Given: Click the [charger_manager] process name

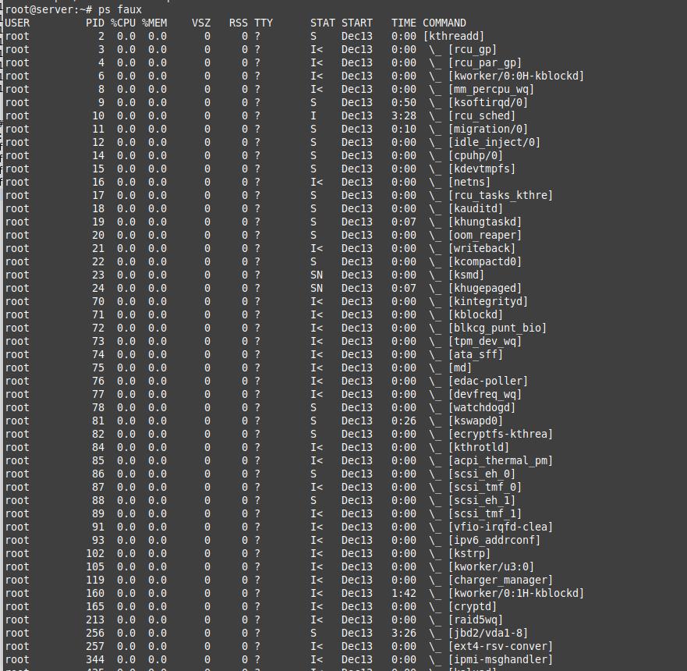Looking at the screenshot, I should click(x=501, y=580).
